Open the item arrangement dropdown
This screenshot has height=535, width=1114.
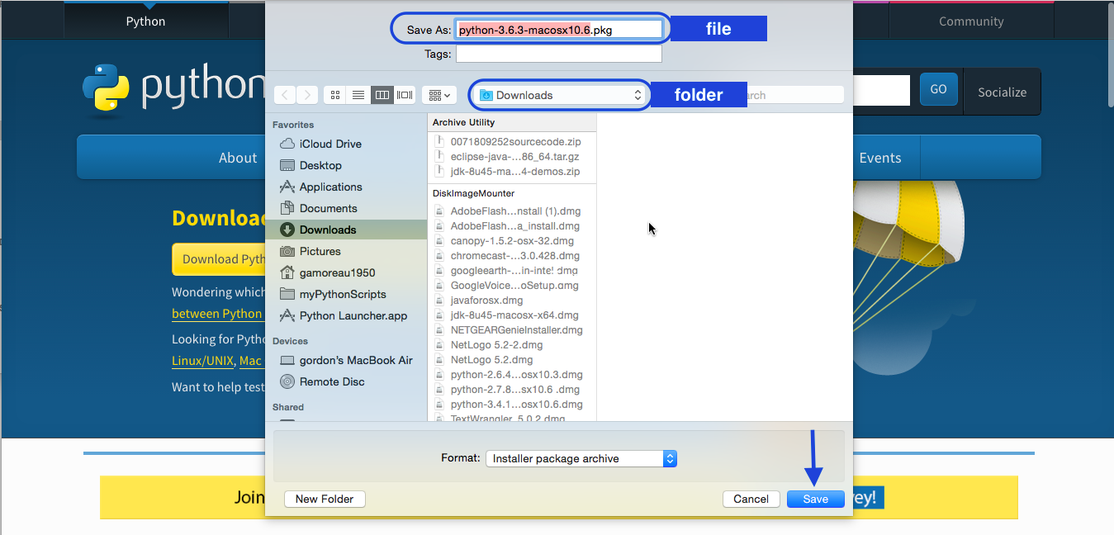(x=439, y=95)
